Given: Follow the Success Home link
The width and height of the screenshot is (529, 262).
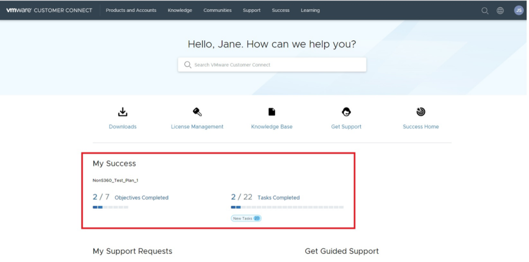Looking at the screenshot, I should click(421, 127).
